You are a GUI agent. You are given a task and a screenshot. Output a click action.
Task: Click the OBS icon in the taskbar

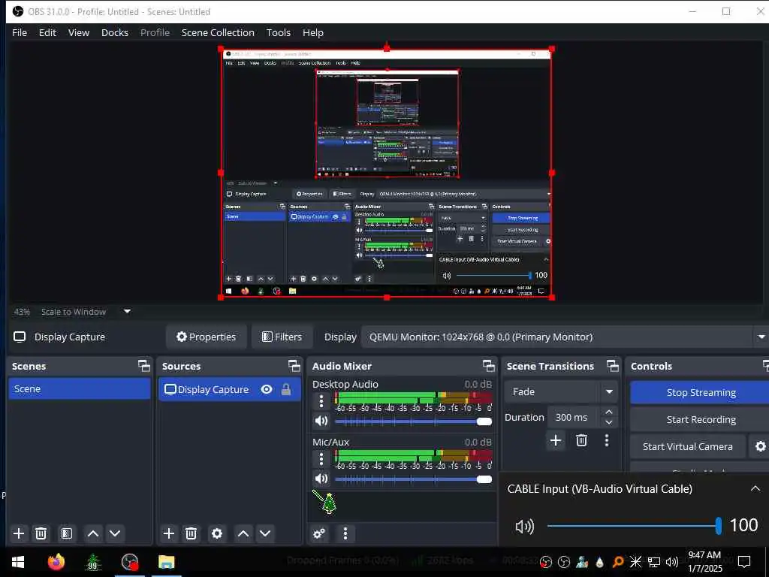(130, 562)
